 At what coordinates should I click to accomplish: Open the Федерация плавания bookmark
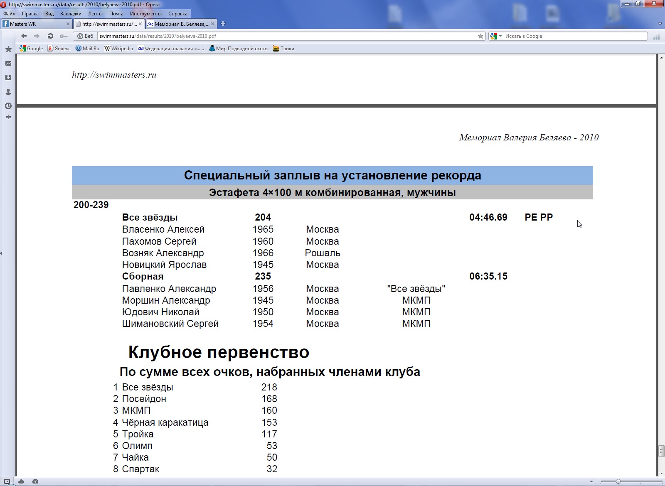coord(171,49)
